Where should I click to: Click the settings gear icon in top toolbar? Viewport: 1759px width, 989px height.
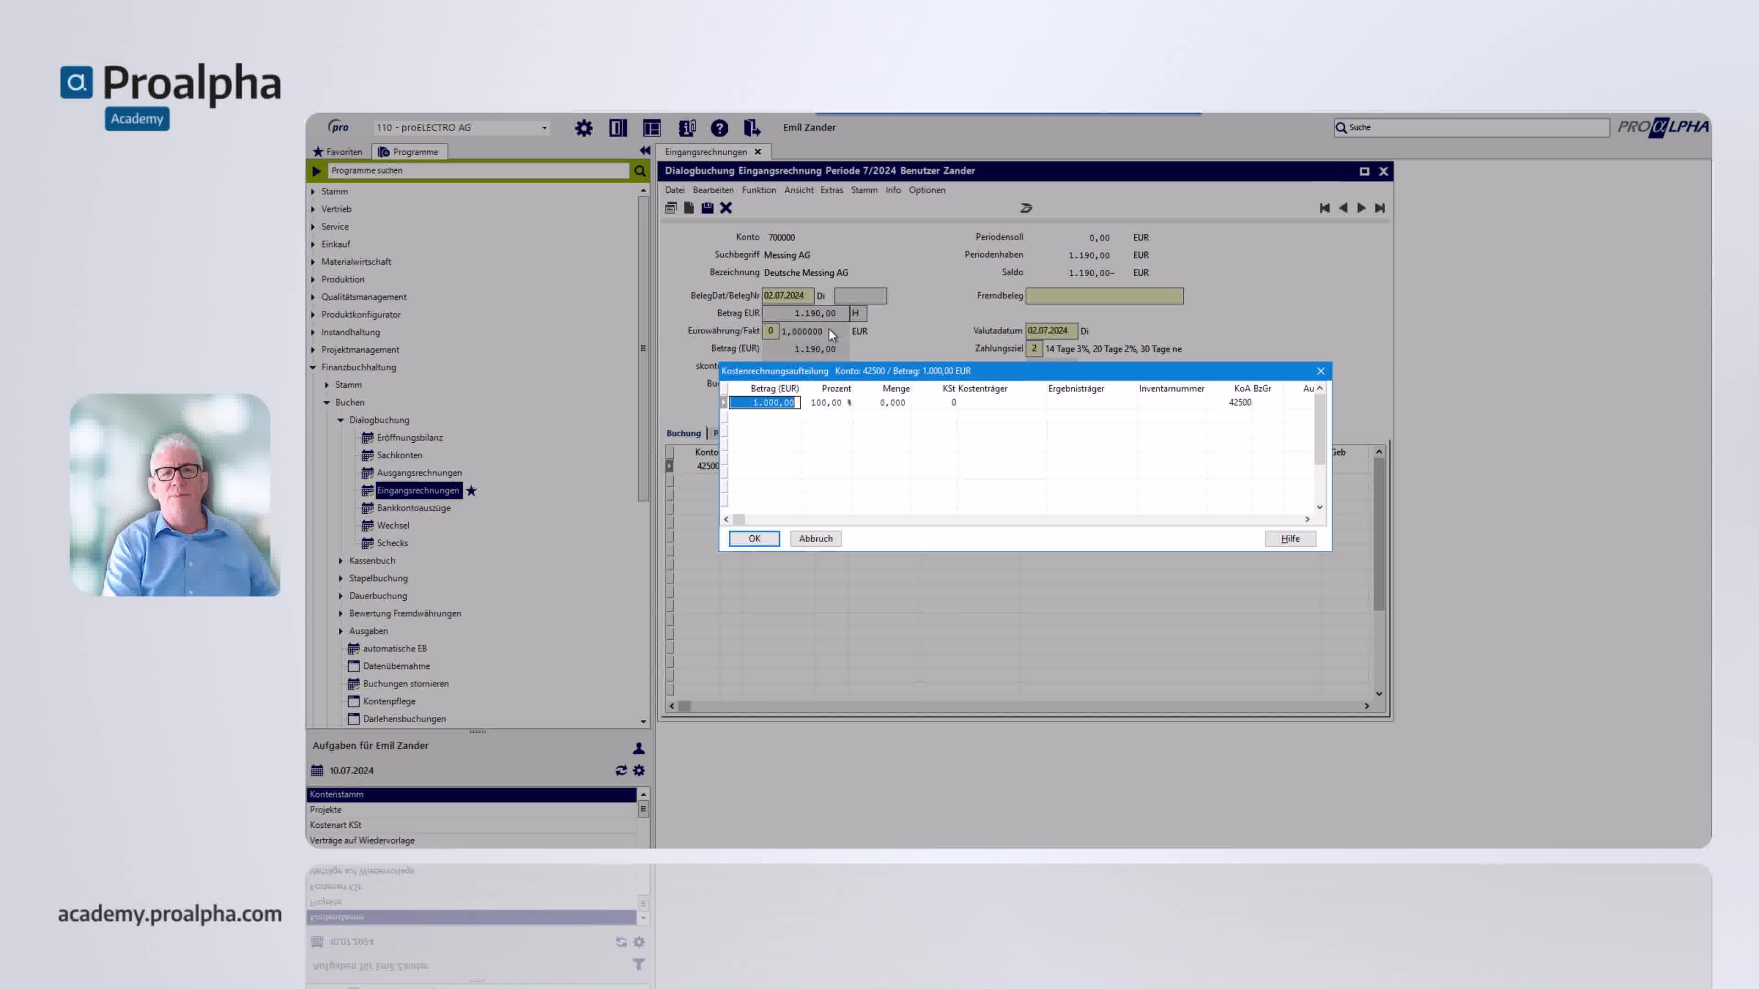tap(583, 128)
